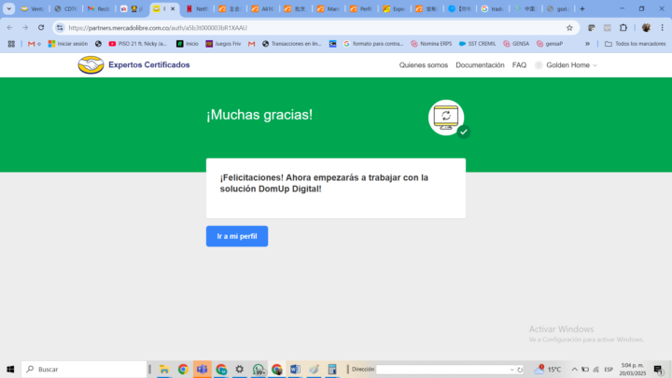Open Microsoft Teams from the taskbar

202,370
